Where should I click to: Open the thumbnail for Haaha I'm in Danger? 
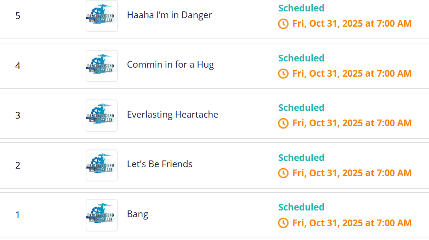(101, 16)
